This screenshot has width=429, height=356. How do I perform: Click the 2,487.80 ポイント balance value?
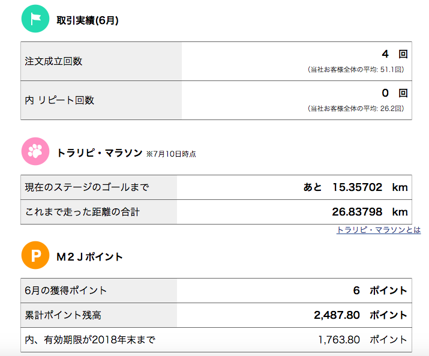tap(361, 315)
